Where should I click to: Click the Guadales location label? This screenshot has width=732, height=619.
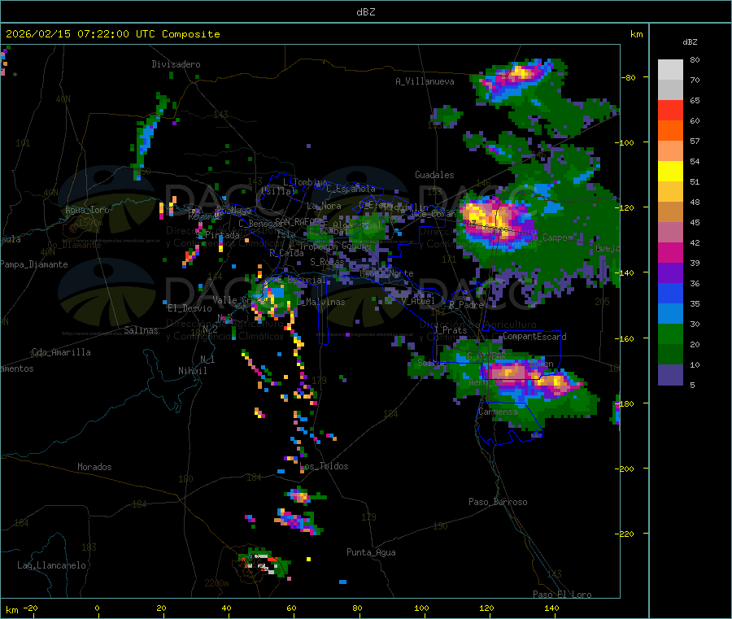click(x=434, y=175)
